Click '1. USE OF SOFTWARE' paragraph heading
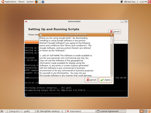 point(50,56)
